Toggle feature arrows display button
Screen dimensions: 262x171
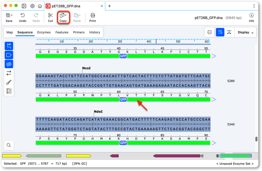[x=9, y=55]
